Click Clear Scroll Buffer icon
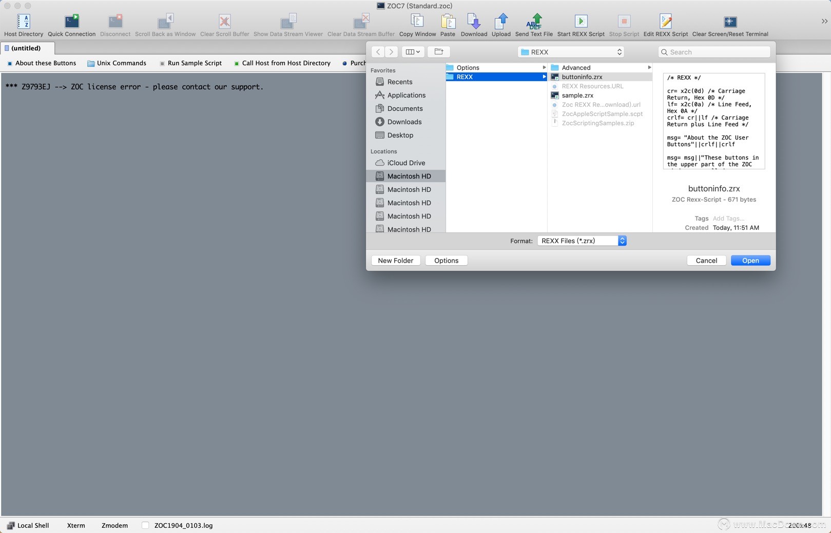This screenshot has height=533, width=831. pyautogui.click(x=224, y=21)
